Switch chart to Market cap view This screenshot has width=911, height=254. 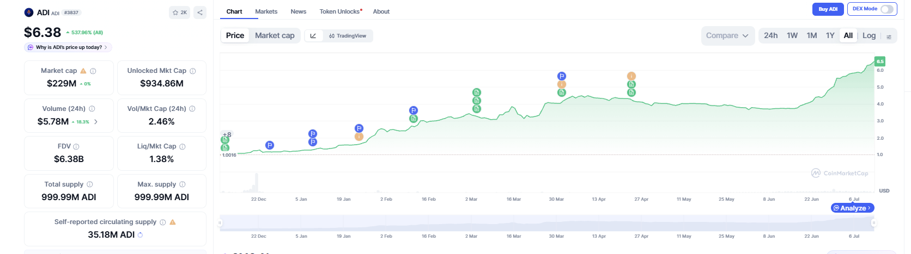(x=275, y=35)
